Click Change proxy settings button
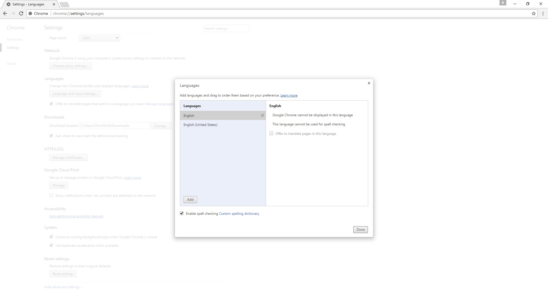Viewport: 548px width, 297px height. (x=70, y=66)
